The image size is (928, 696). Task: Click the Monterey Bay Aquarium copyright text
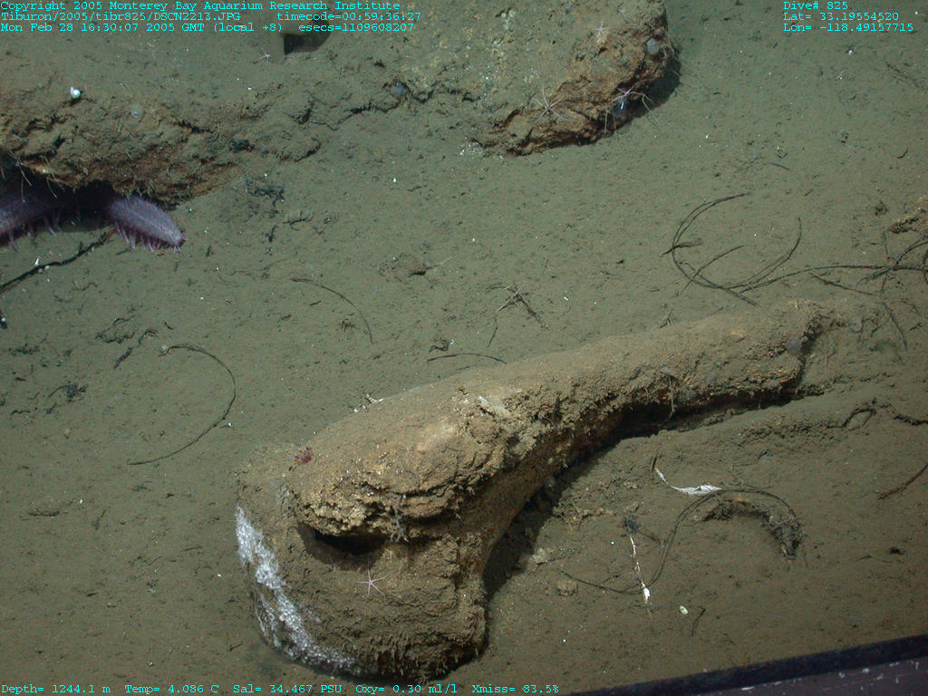(199, 5)
